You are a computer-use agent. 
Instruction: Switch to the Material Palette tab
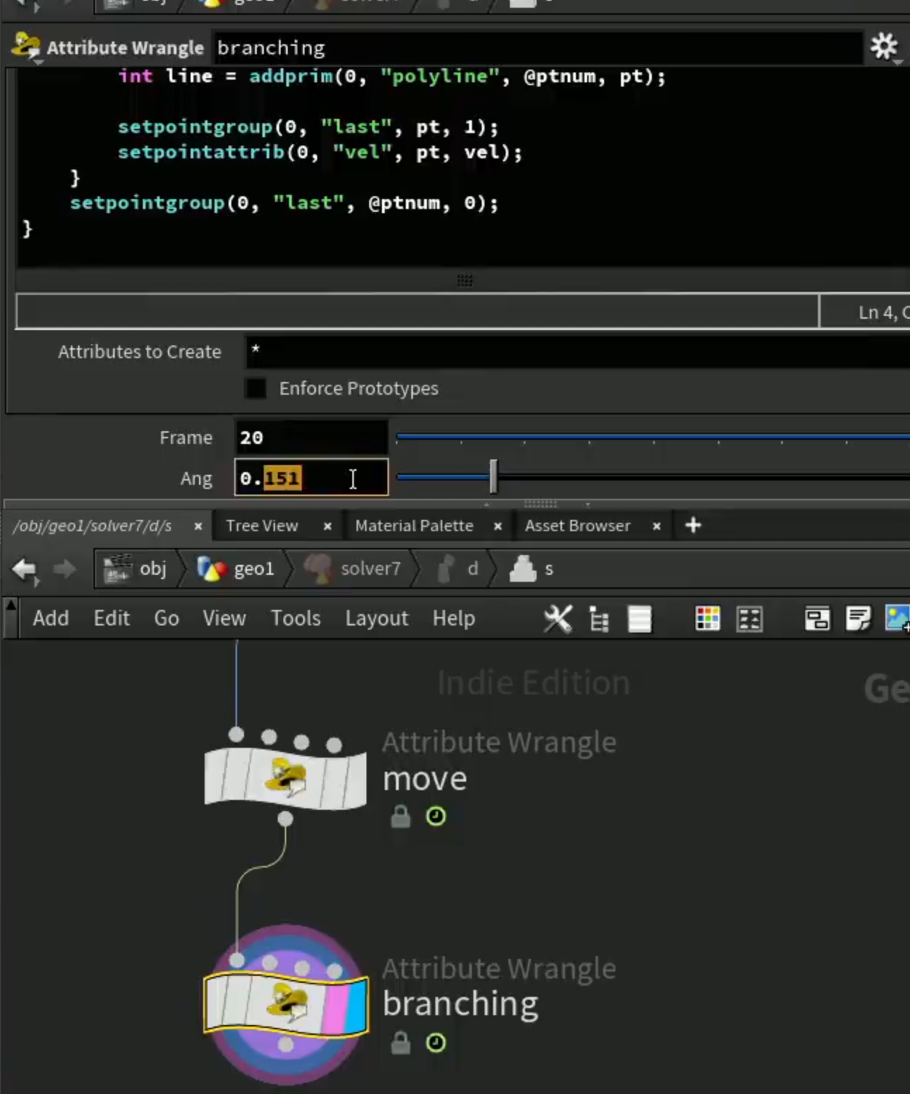[414, 526]
